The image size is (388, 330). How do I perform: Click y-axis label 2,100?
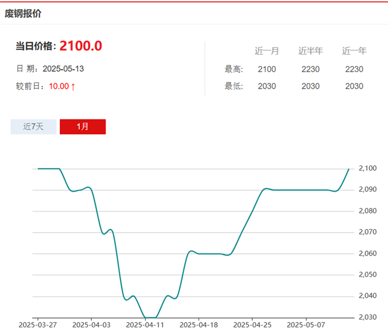coord(367,168)
